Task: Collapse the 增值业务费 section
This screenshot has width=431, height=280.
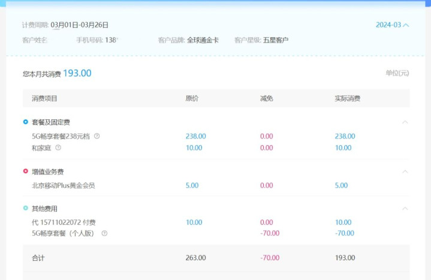Action: point(405,171)
